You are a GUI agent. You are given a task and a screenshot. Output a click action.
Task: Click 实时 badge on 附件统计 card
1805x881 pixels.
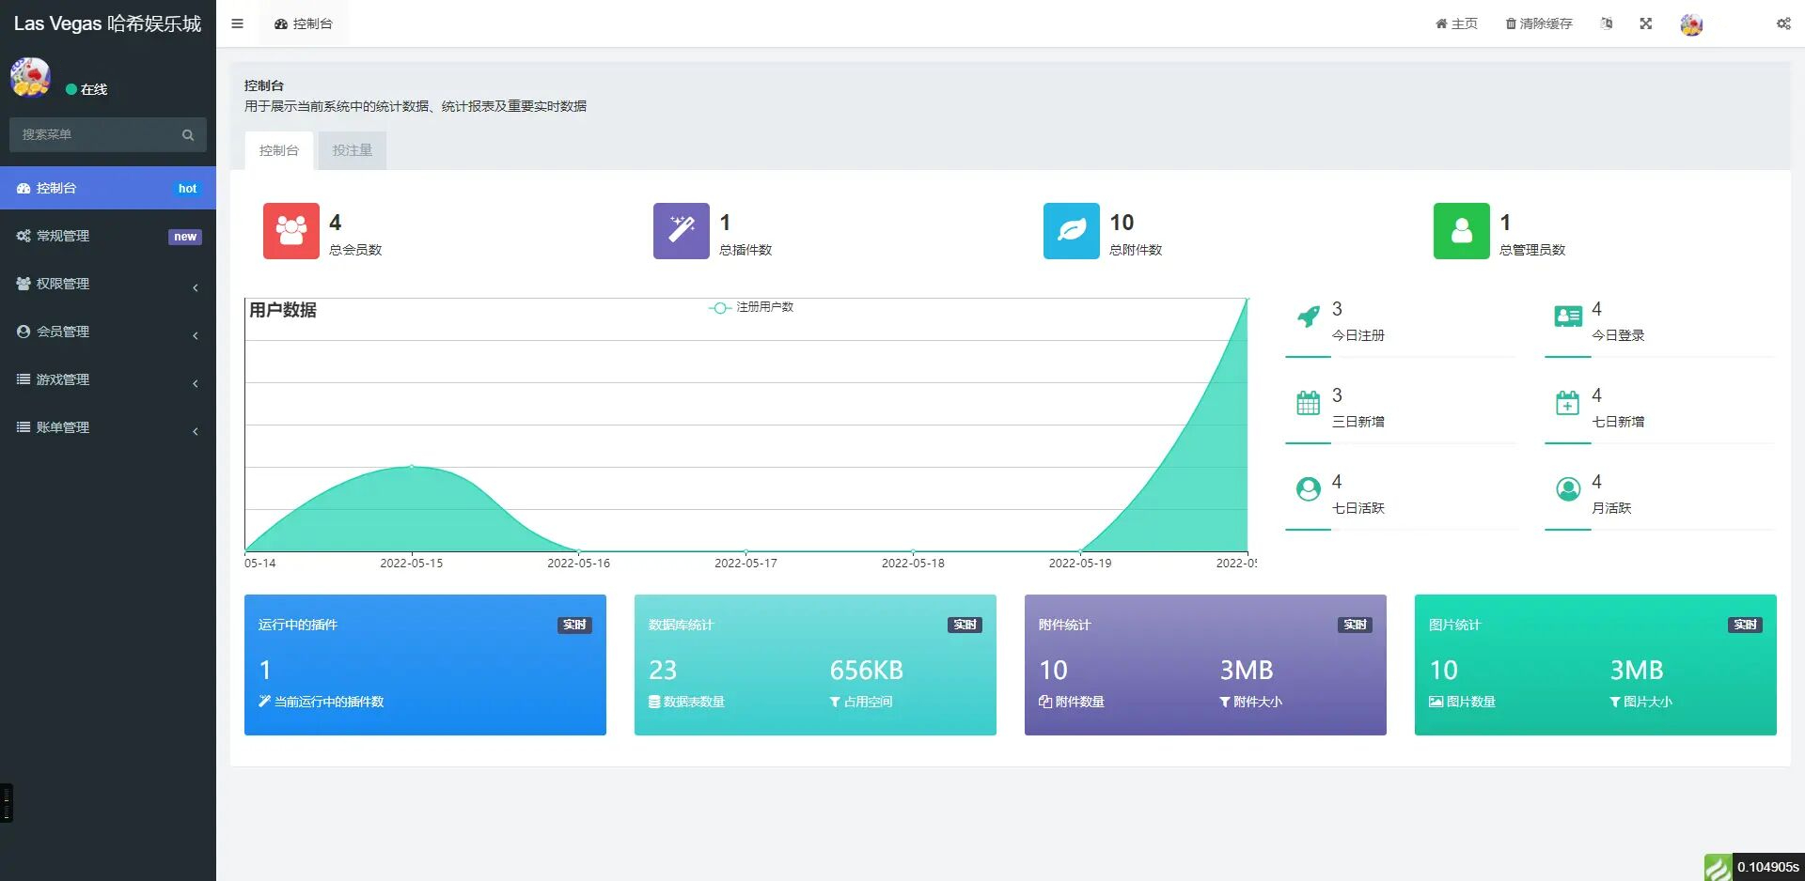pos(1355,625)
